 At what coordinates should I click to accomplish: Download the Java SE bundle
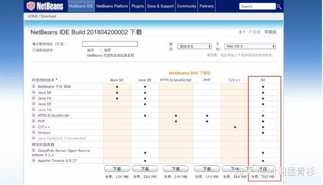[117, 169]
